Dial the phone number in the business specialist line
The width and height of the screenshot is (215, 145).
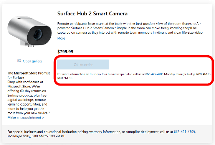154,74
